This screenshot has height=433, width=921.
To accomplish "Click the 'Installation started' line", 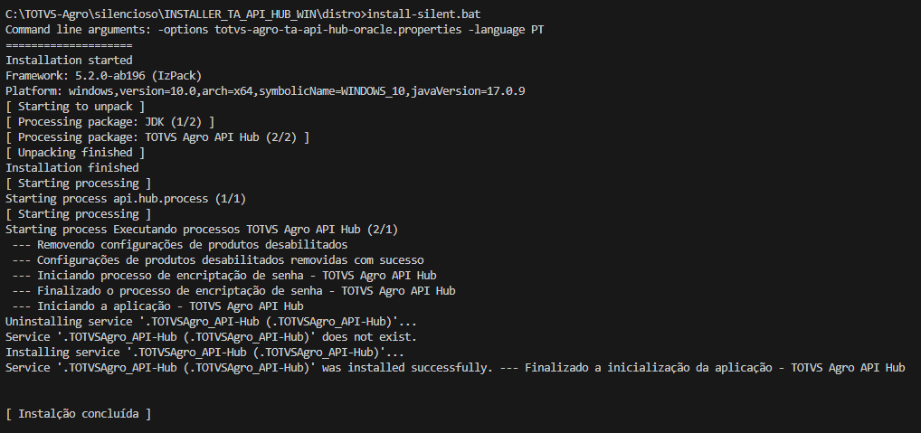I will 69,60.
